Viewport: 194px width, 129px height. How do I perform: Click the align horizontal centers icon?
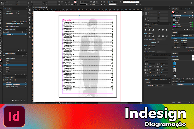point(149,30)
